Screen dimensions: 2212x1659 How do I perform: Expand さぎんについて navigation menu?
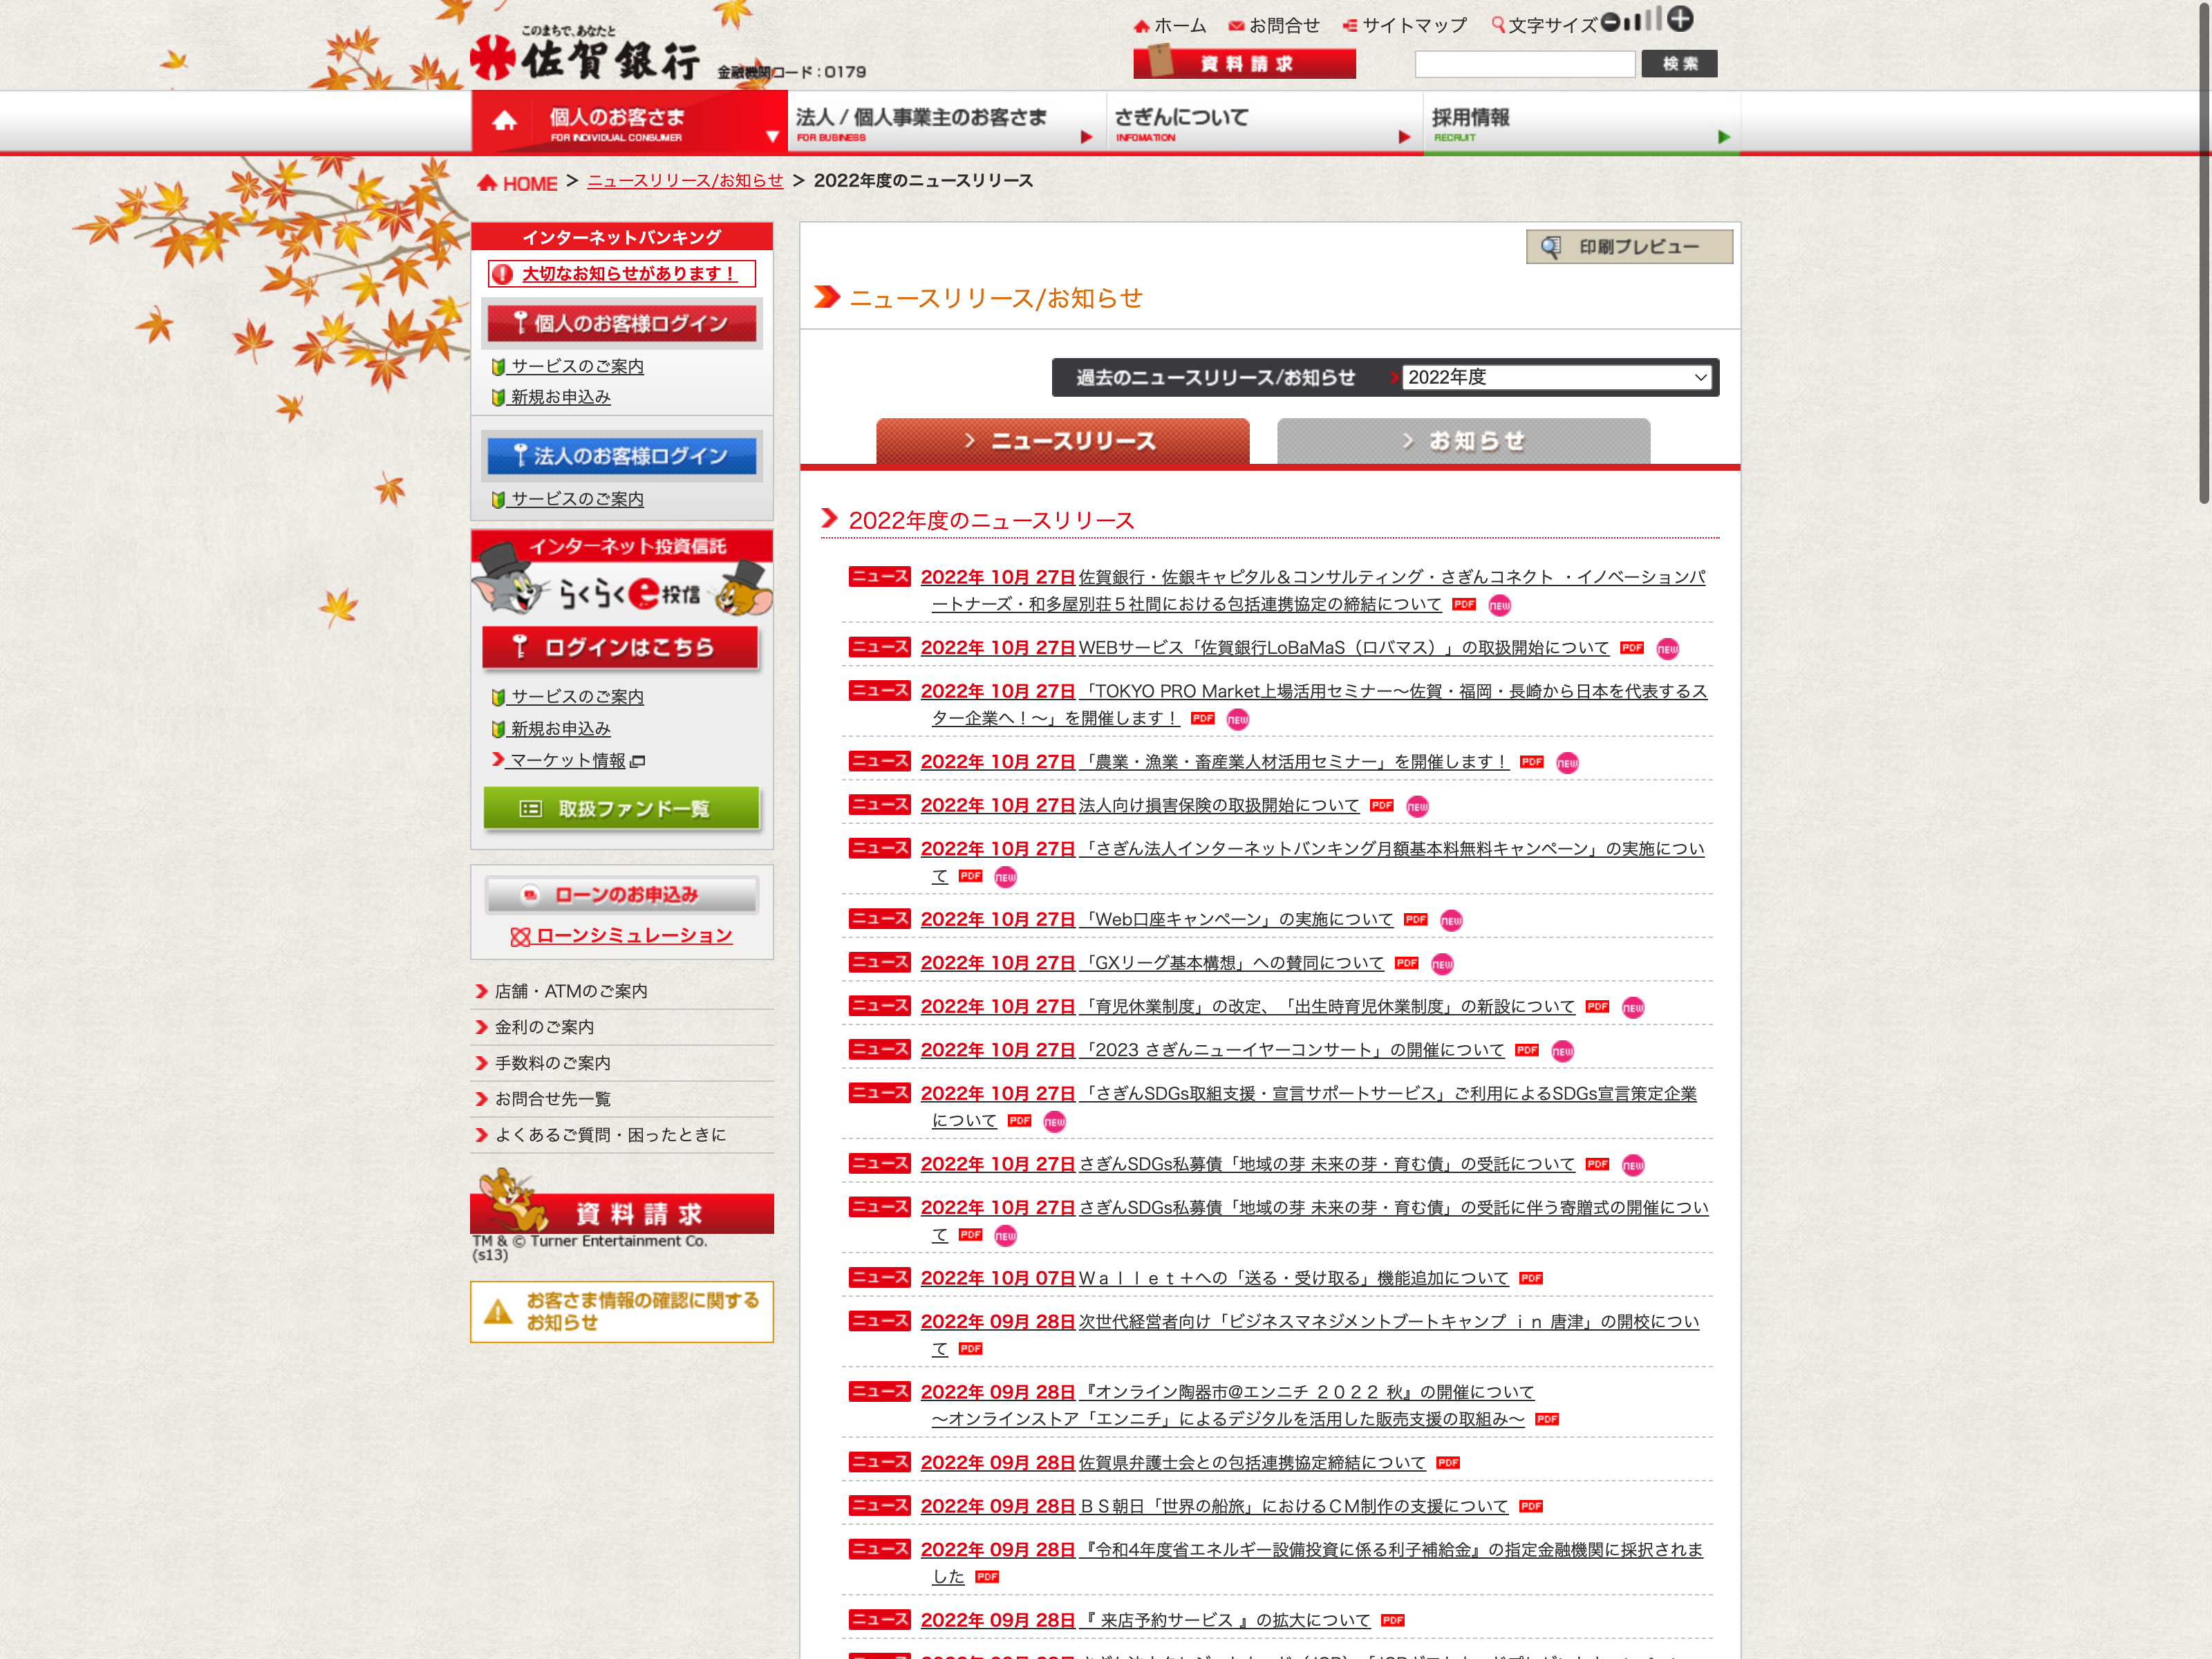[1404, 137]
